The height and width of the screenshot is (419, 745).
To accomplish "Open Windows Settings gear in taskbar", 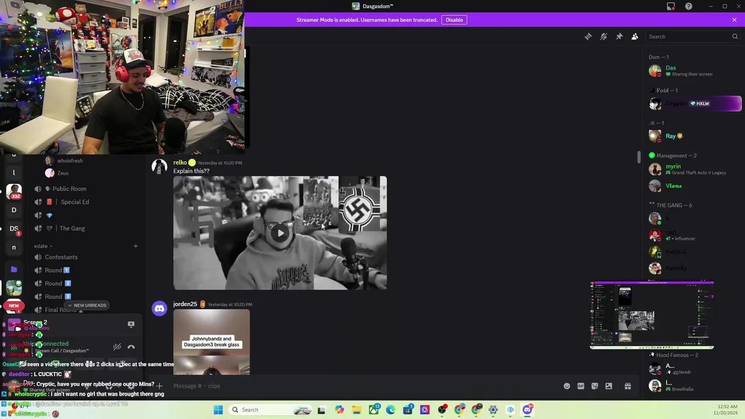I will pyautogui.click(x=493, y=410).
